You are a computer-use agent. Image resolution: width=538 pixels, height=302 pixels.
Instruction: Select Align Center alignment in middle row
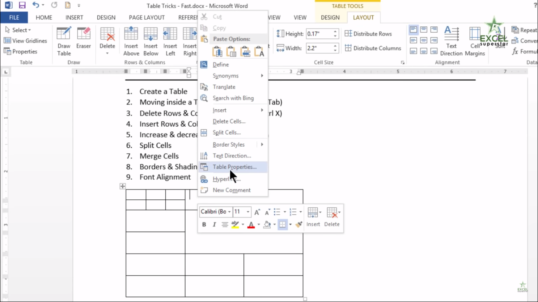coord(424,41)
